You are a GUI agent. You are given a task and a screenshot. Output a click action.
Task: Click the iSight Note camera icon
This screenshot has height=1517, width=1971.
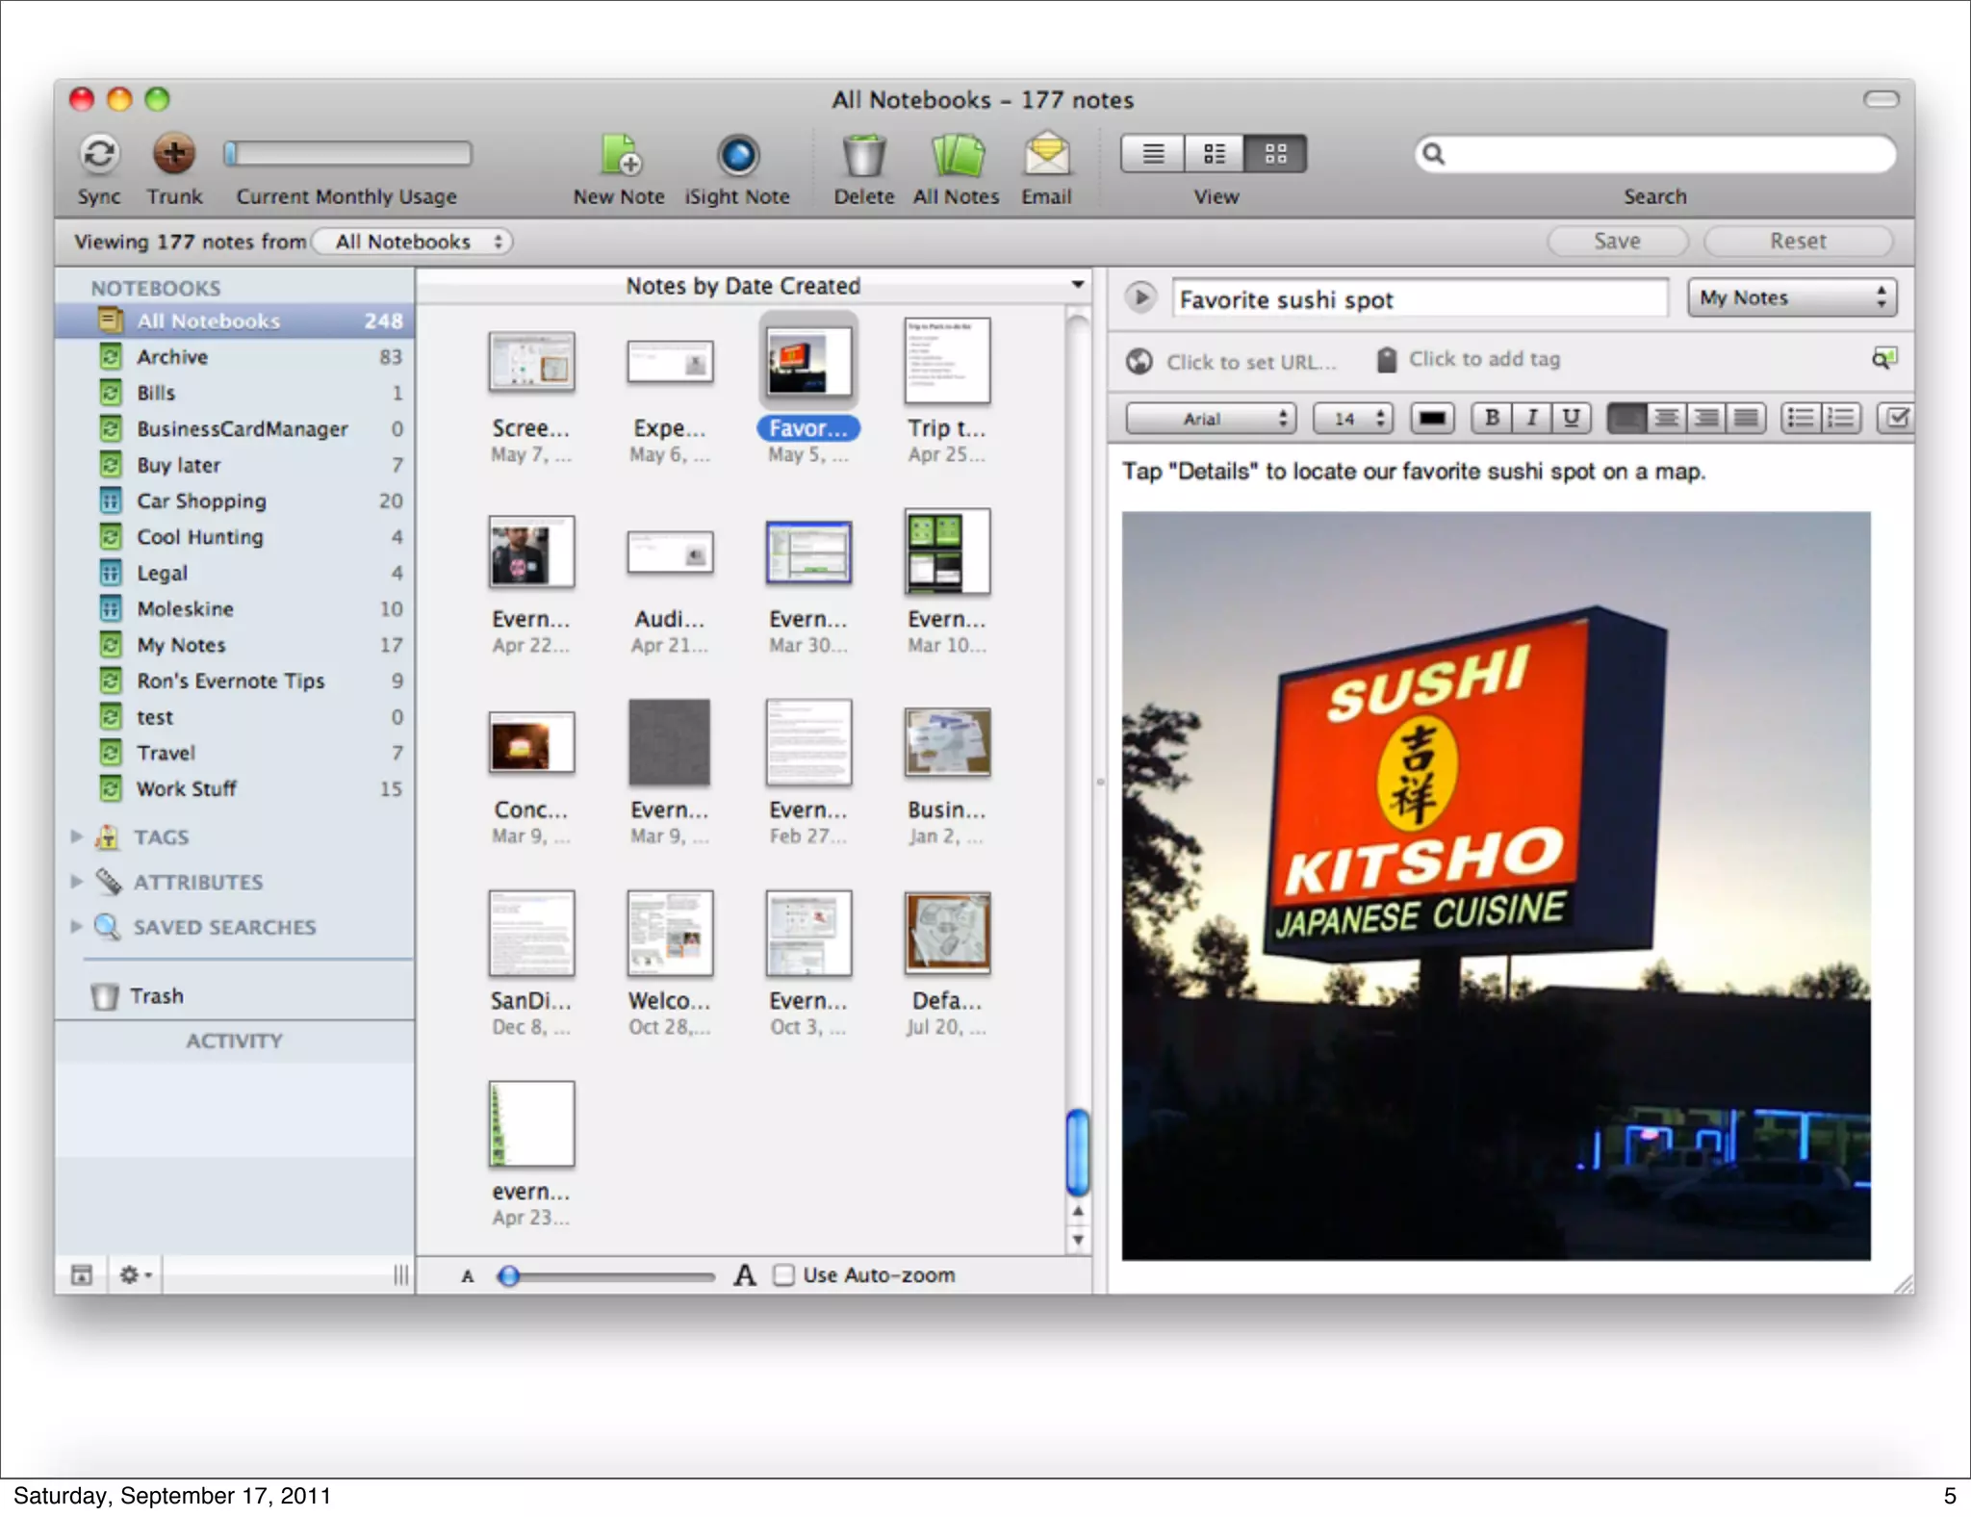737,154
